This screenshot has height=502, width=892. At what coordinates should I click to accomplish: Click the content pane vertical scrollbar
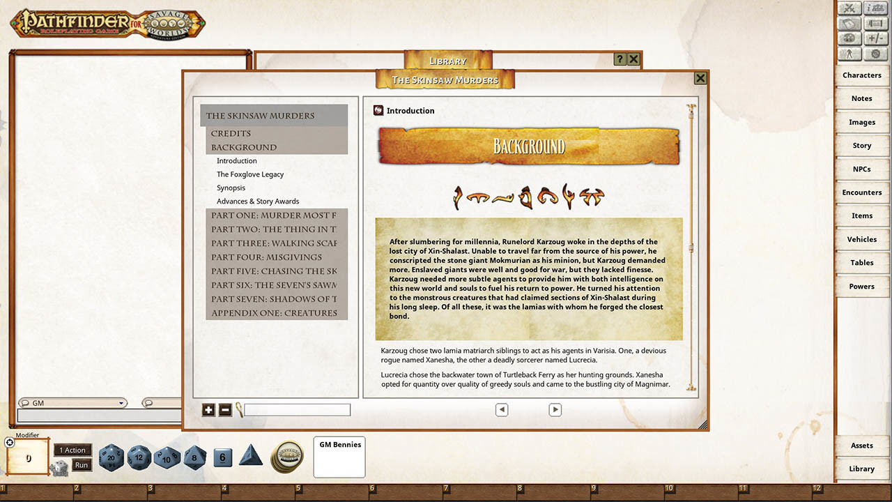coord(691,248)
